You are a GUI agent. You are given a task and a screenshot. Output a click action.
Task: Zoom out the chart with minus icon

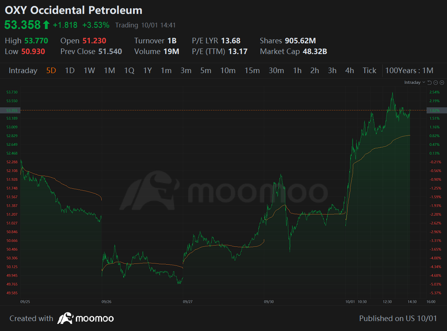435,82
